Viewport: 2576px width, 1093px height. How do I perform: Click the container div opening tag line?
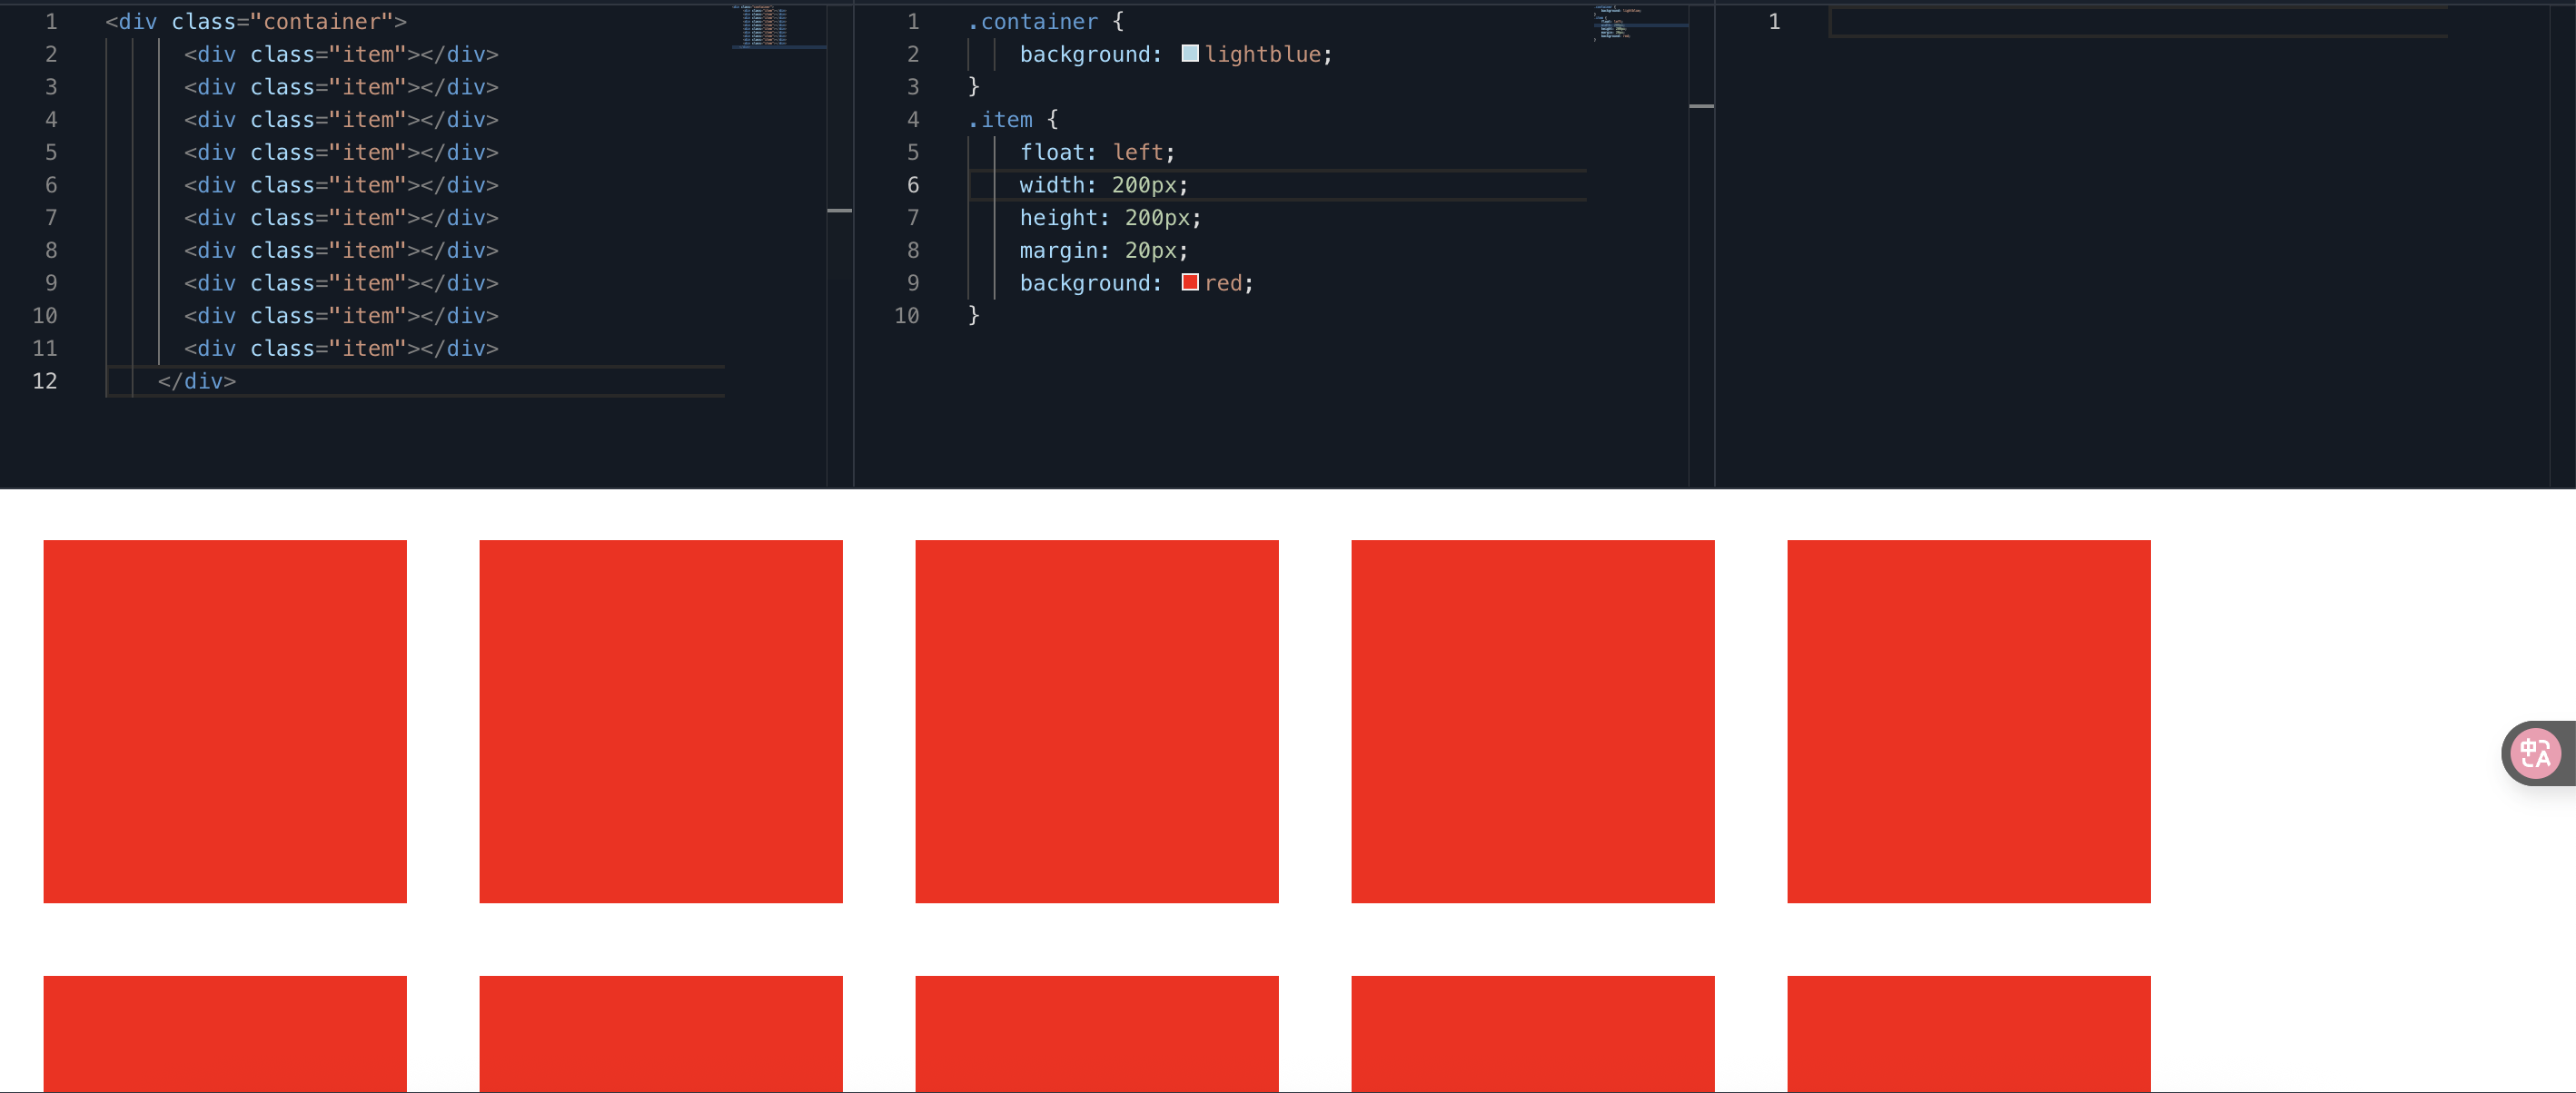click(x=256, y=22)
